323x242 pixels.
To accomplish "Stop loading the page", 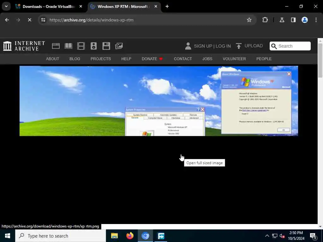I will (x=30, y=20).
